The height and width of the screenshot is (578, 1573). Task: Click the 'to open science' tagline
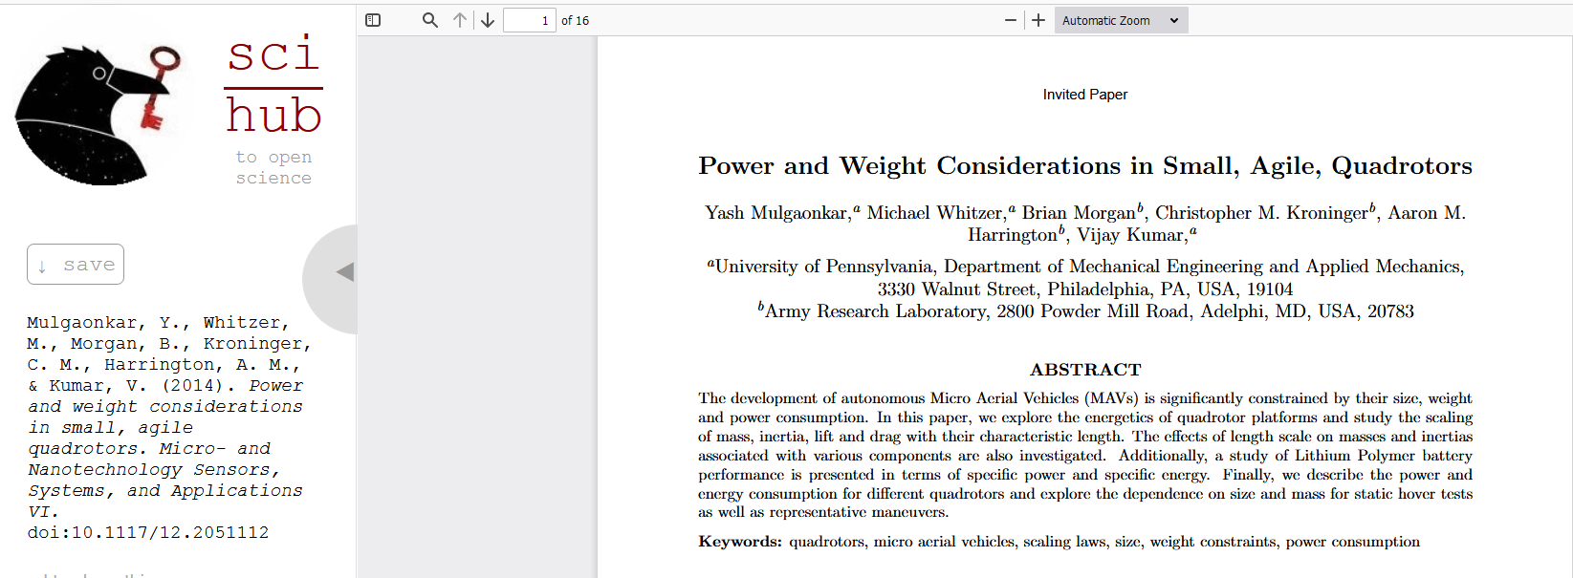pos(273,167)
